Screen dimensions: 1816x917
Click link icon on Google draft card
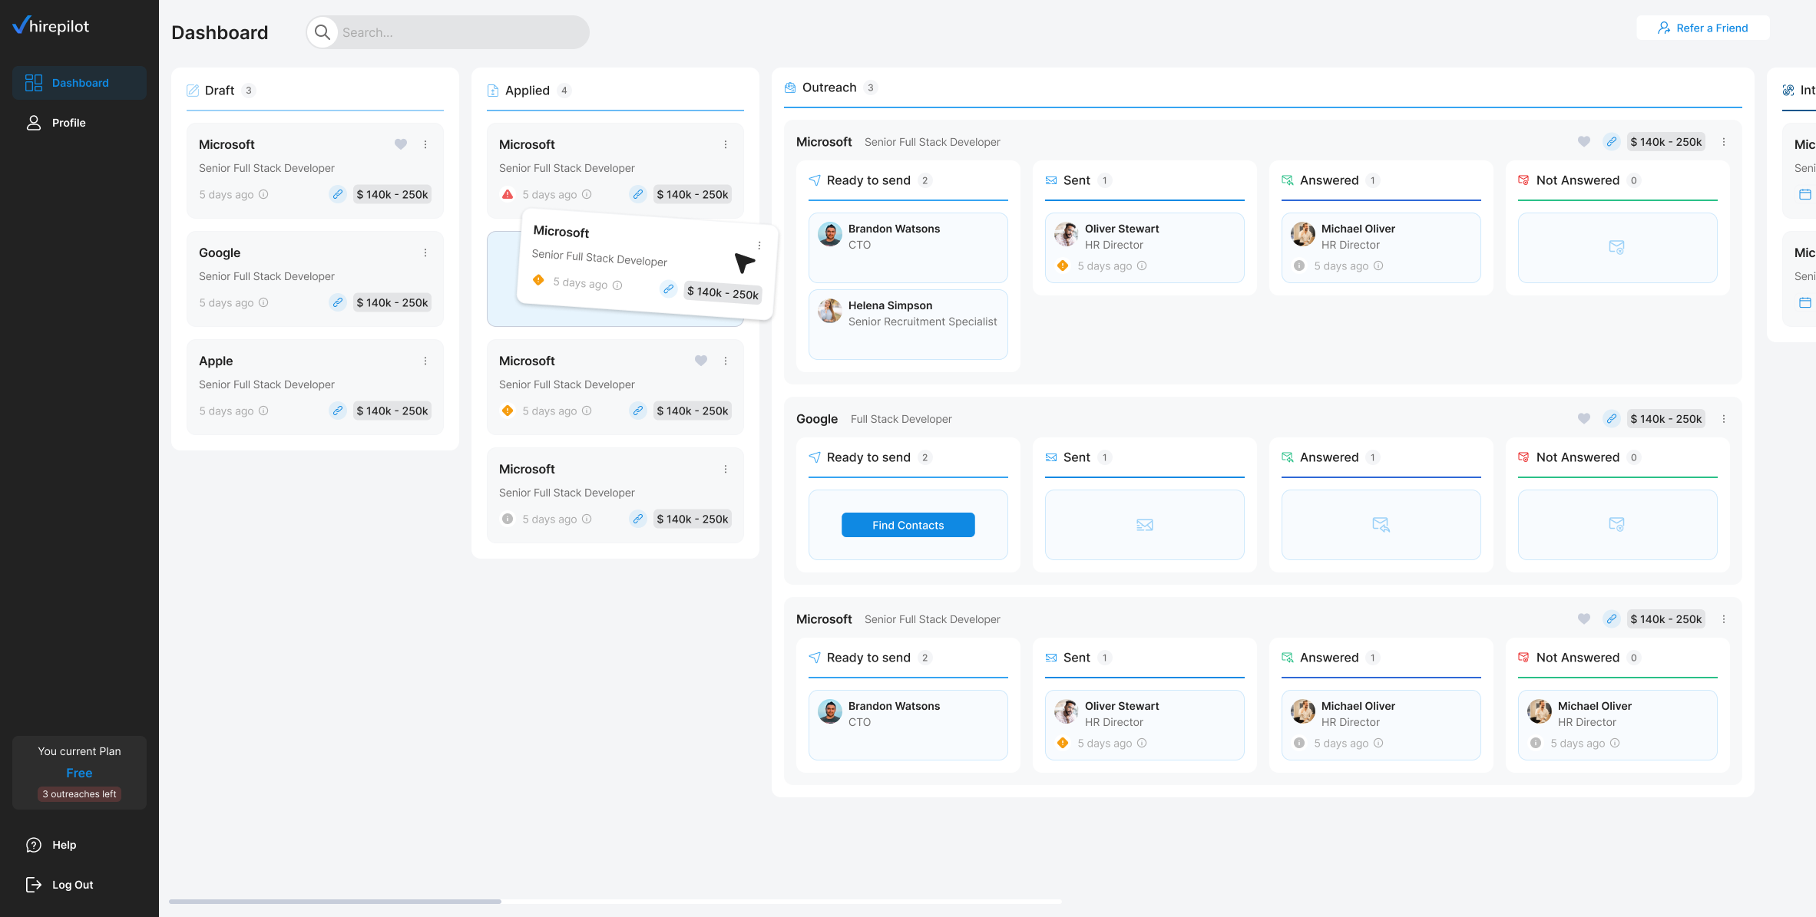pyautogui.click(x=338, y=302)
